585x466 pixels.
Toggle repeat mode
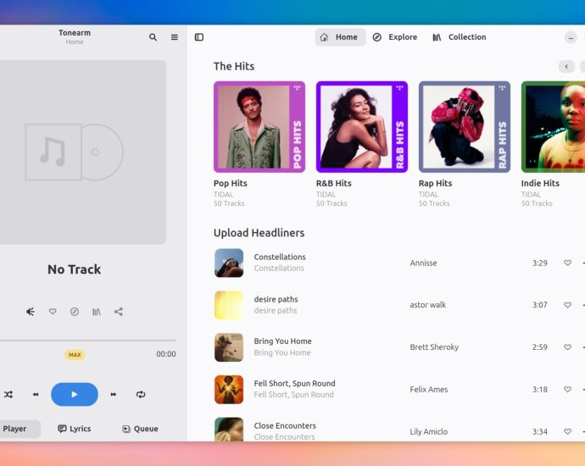pos(141,395)
